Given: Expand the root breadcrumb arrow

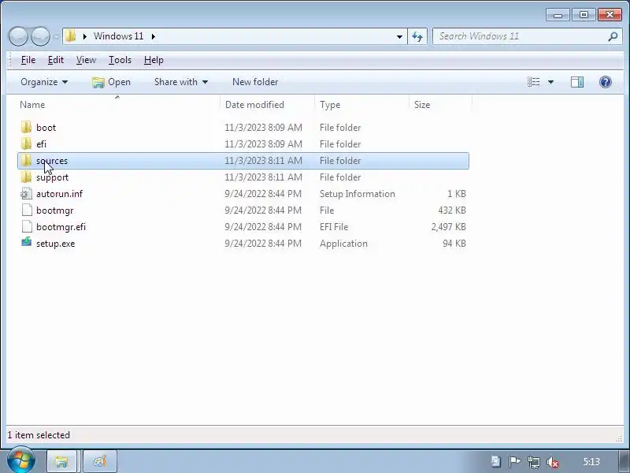Looking at the screenshot, I should point(85,36).
